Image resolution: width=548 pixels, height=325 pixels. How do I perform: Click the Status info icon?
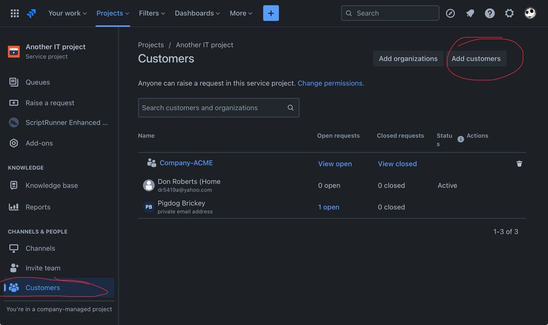(461, 139)
